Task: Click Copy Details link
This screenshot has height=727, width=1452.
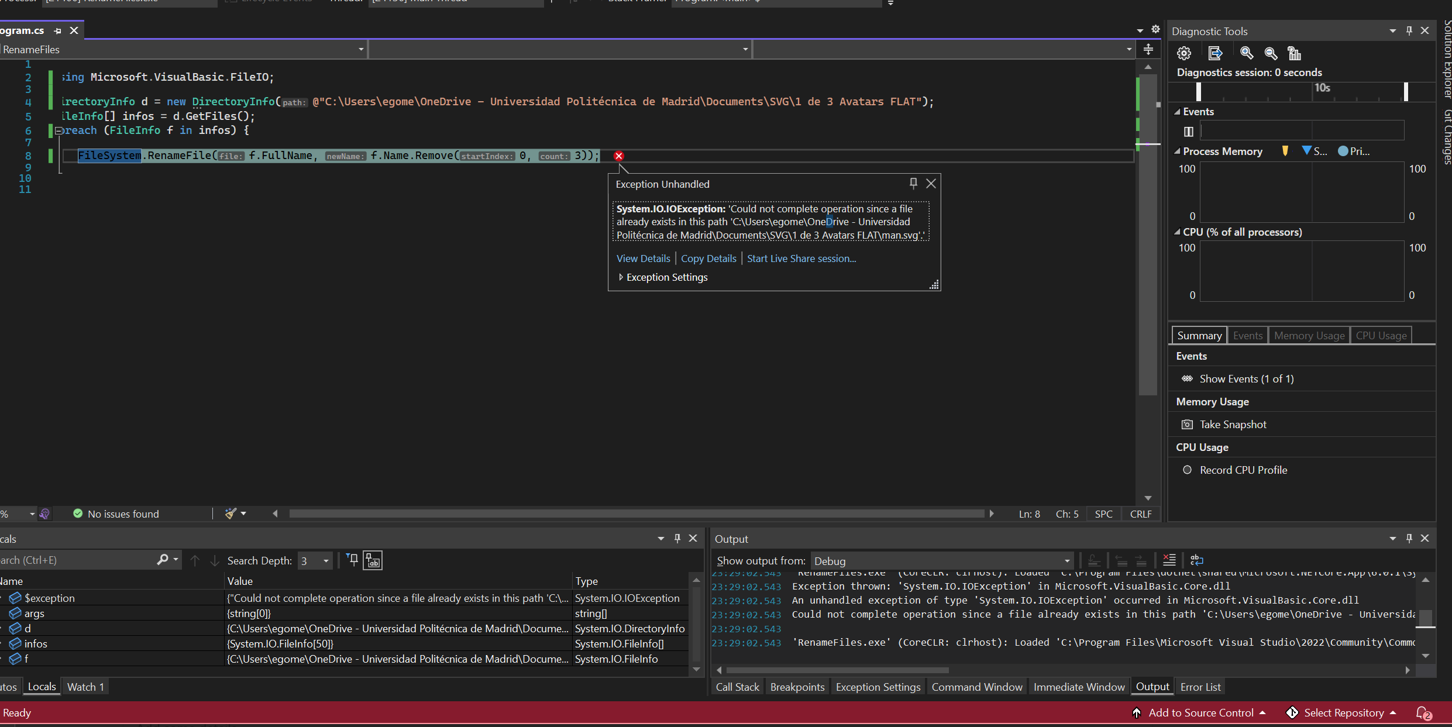Action: point(708,259)
